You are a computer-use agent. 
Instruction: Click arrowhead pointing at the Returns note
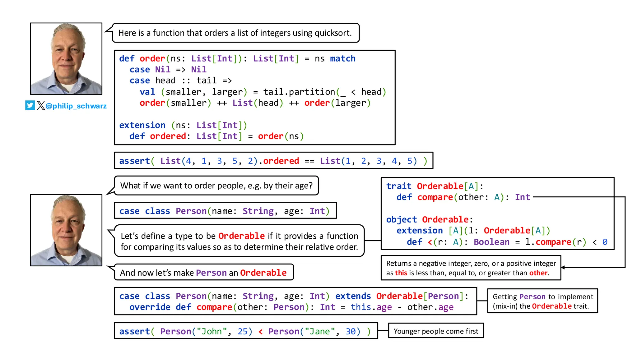point(563,267)
